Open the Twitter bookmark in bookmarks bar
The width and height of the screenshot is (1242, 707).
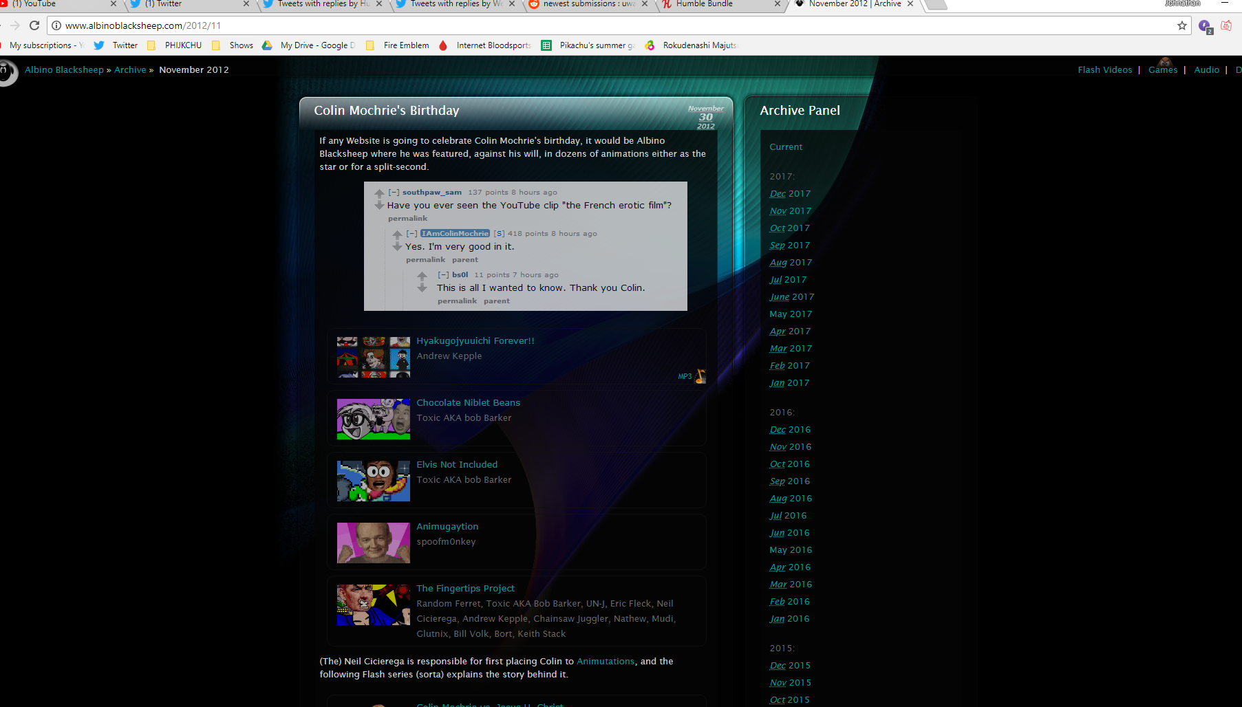point(116,45)
